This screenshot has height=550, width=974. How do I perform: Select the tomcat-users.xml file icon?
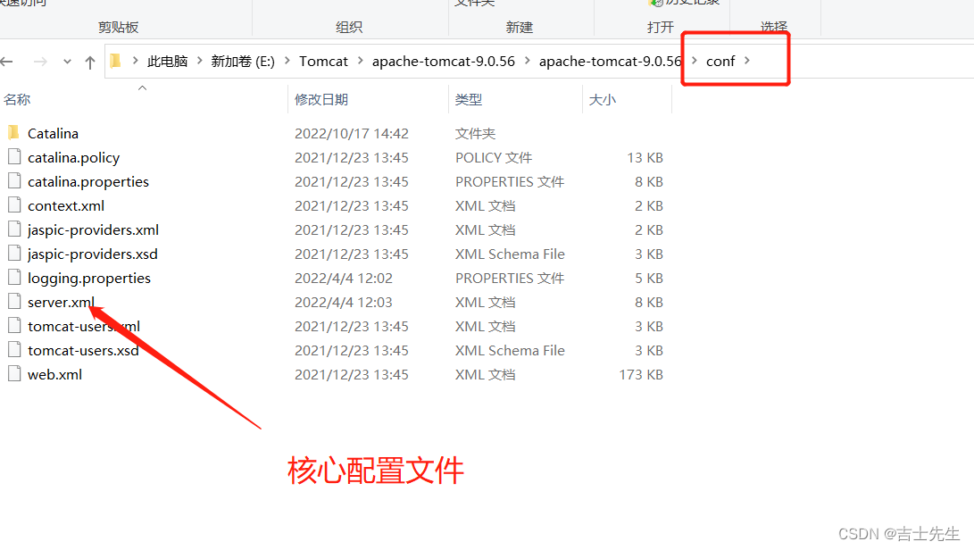pos(14,325)
